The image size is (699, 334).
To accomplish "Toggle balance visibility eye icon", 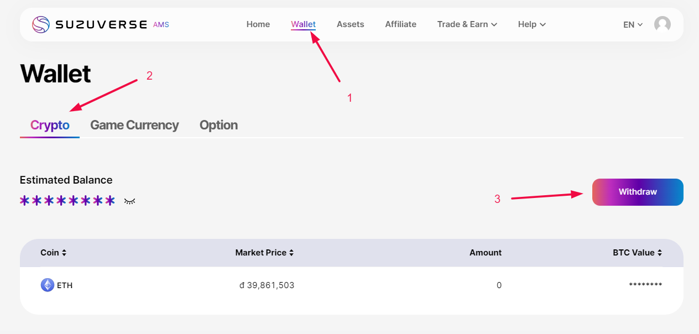I will 130,201.
